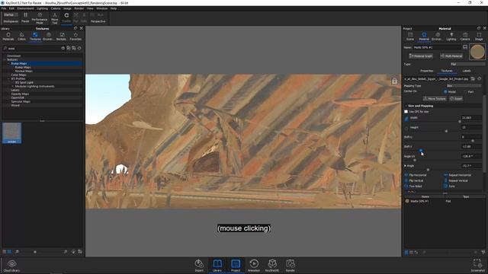Viewport: 488px width, 274px height.
Task: Click the Import icon in bottom toolbar
Action: [199, 266]
